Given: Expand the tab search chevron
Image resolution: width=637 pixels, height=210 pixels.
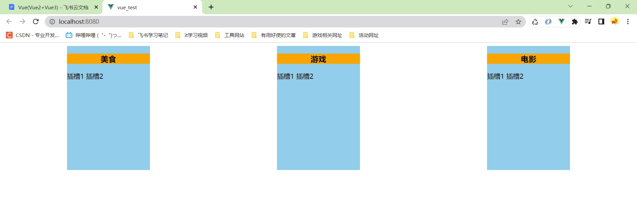Looking at the screenshot, I should pyautogui.click(x=570, y=6).
